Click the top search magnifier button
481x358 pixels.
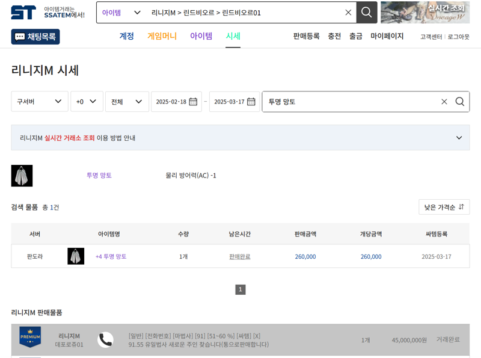click(367, 12)
